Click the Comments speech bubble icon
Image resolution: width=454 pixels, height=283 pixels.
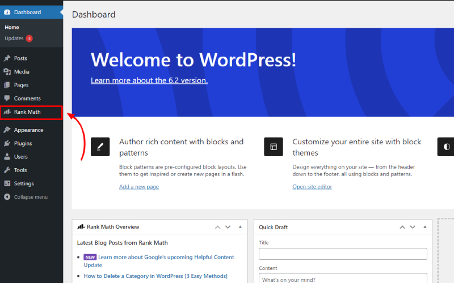(x=7, y=98)
